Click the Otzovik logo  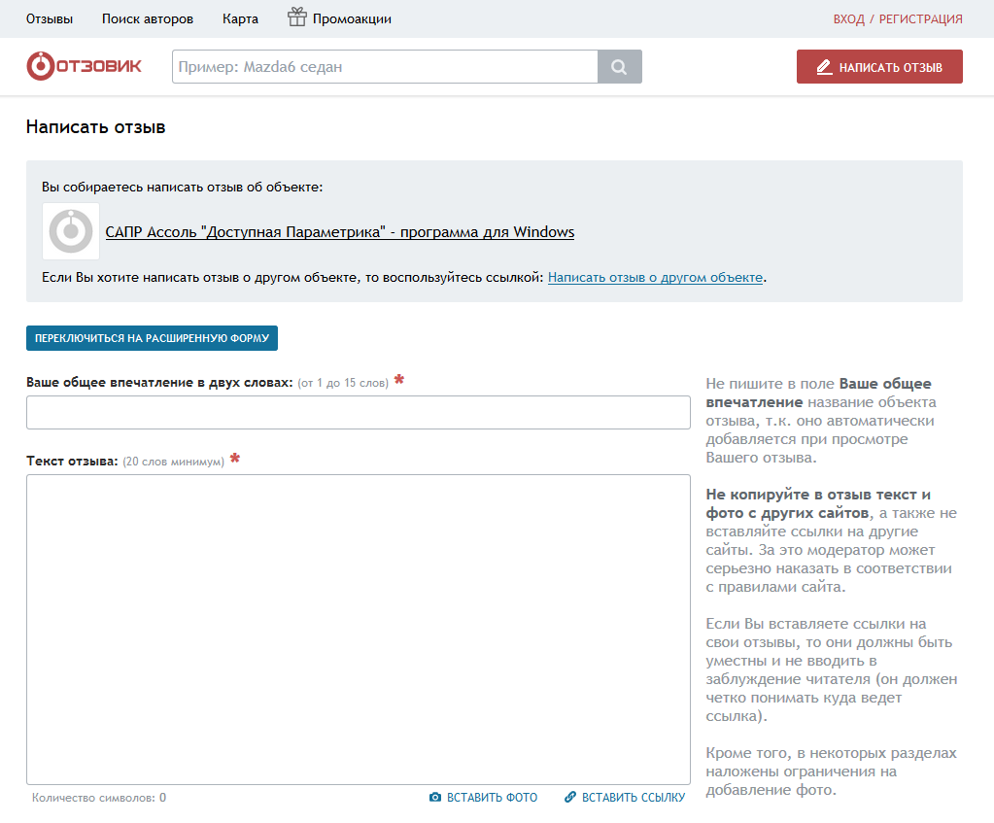click(84, 66)
